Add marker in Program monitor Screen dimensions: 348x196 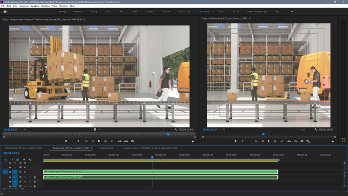[235, 141]
